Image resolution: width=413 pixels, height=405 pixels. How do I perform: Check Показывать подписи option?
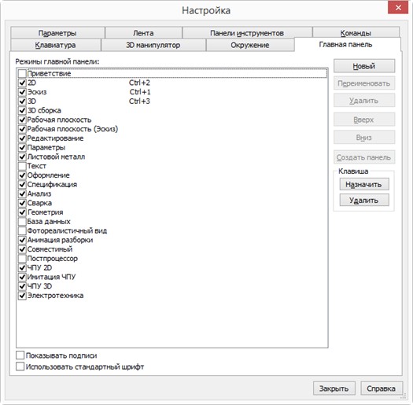point(20,355)
